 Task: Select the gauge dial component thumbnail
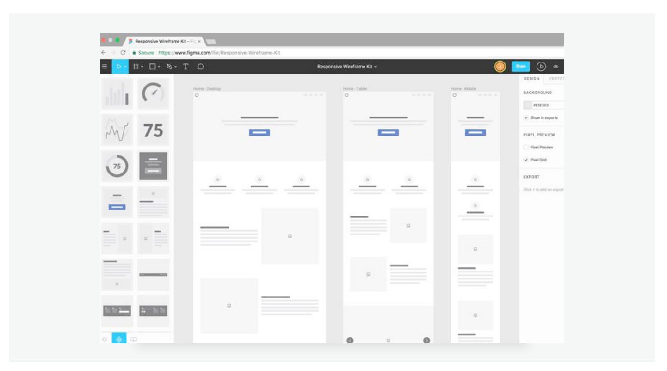(x=153, y=94)
